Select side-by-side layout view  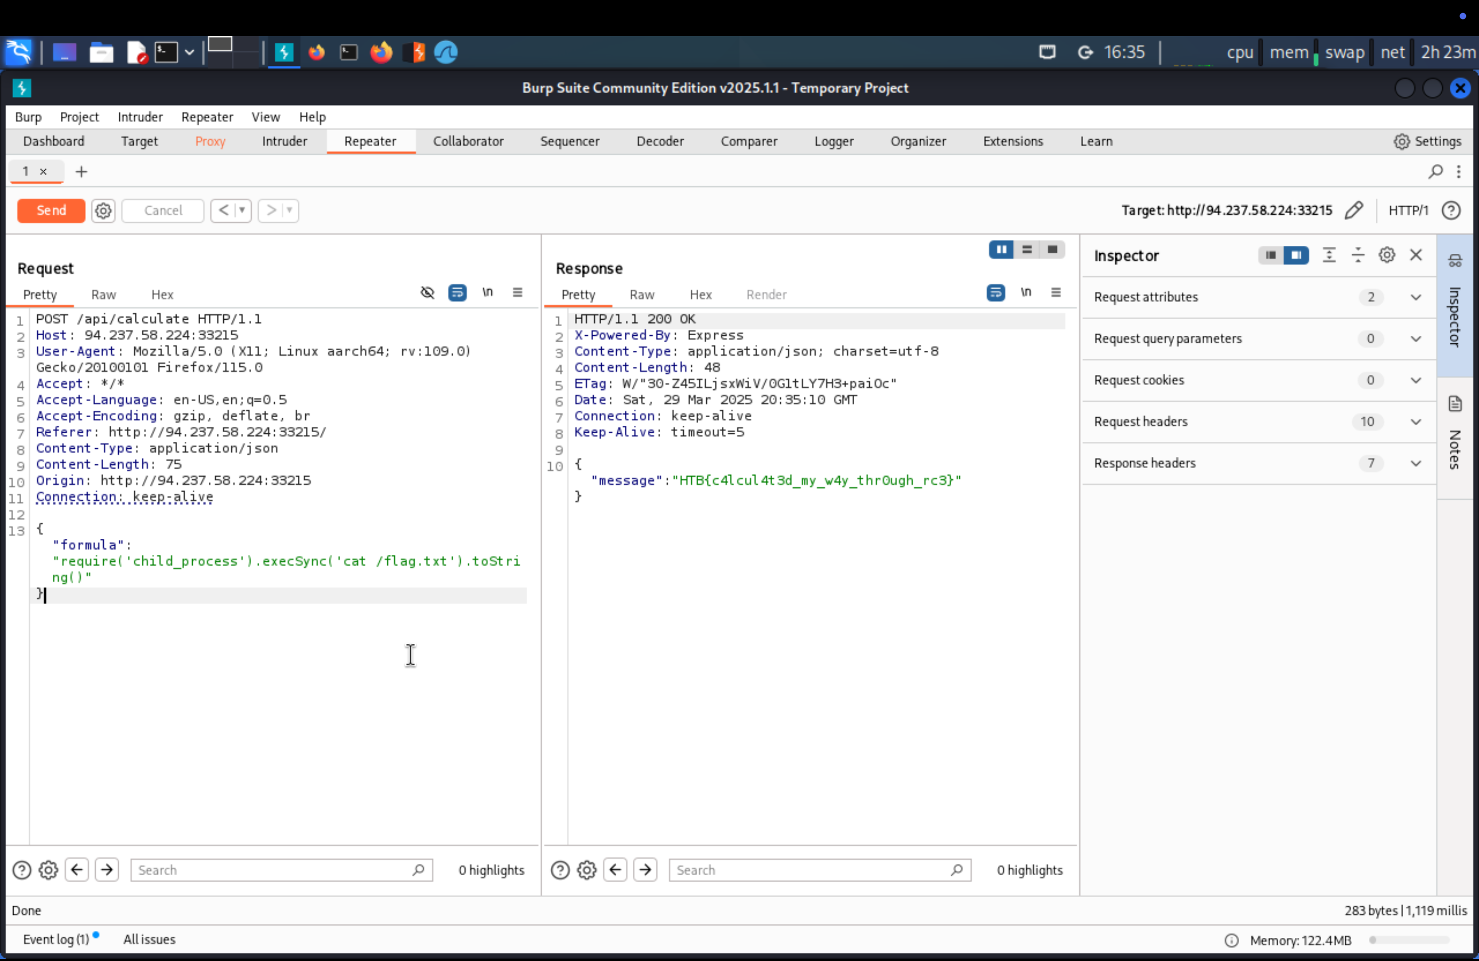1001,250
